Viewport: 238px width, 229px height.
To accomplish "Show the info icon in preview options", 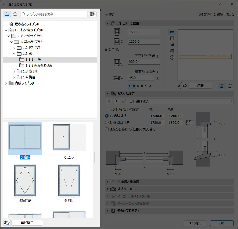I will [x=172, y=57].
